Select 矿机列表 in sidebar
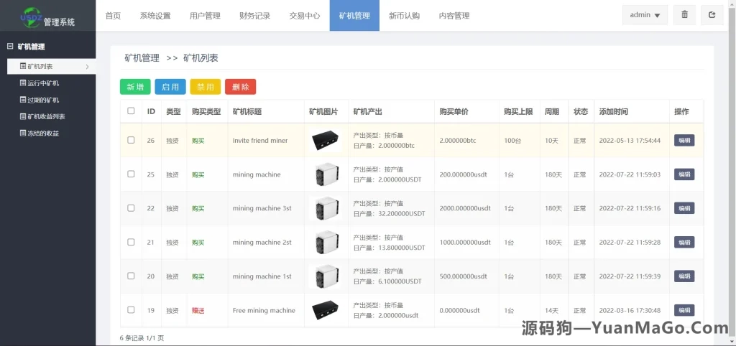 pyautogui.click(x=51, y=67)
